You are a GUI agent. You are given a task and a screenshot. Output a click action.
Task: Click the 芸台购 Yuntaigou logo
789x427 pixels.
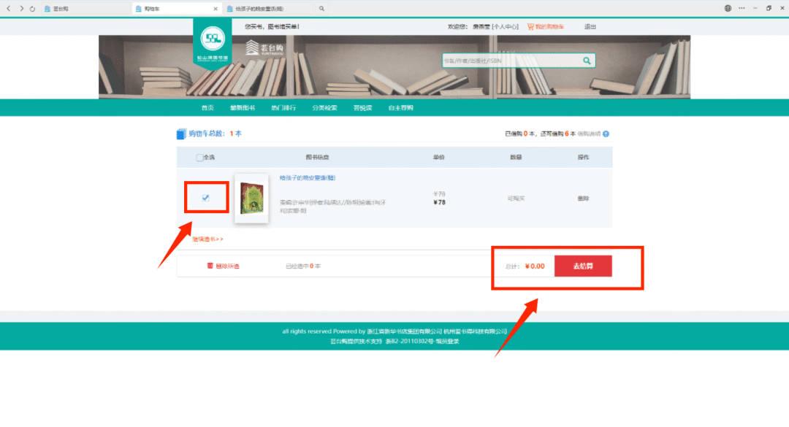(264, 47)
